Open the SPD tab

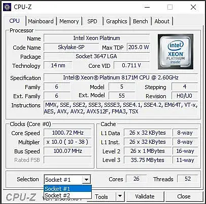[92, 21]
